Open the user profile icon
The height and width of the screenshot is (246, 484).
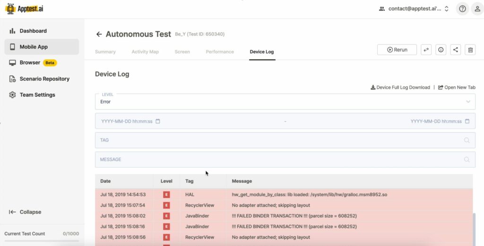coord(477,9)
